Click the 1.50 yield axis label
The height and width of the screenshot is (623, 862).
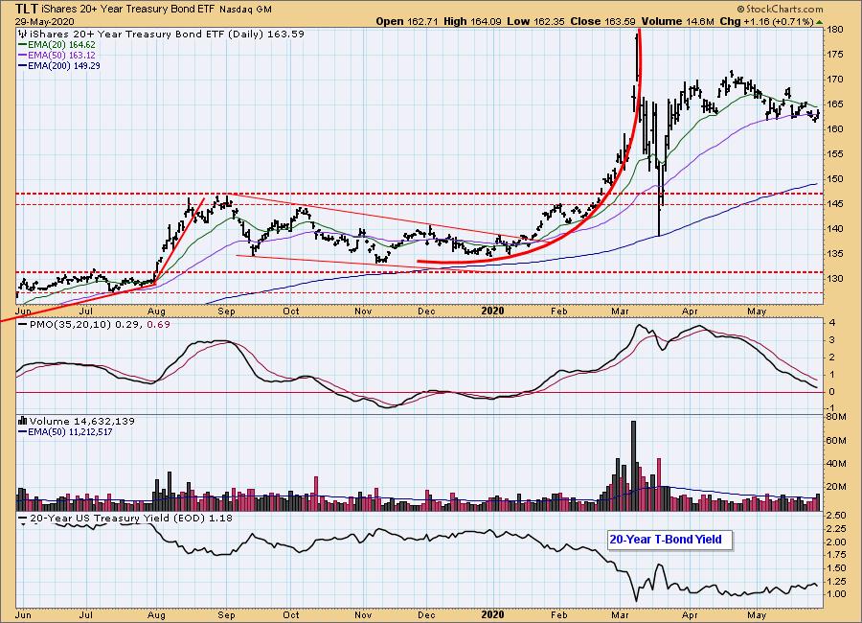tap(836, 568)
